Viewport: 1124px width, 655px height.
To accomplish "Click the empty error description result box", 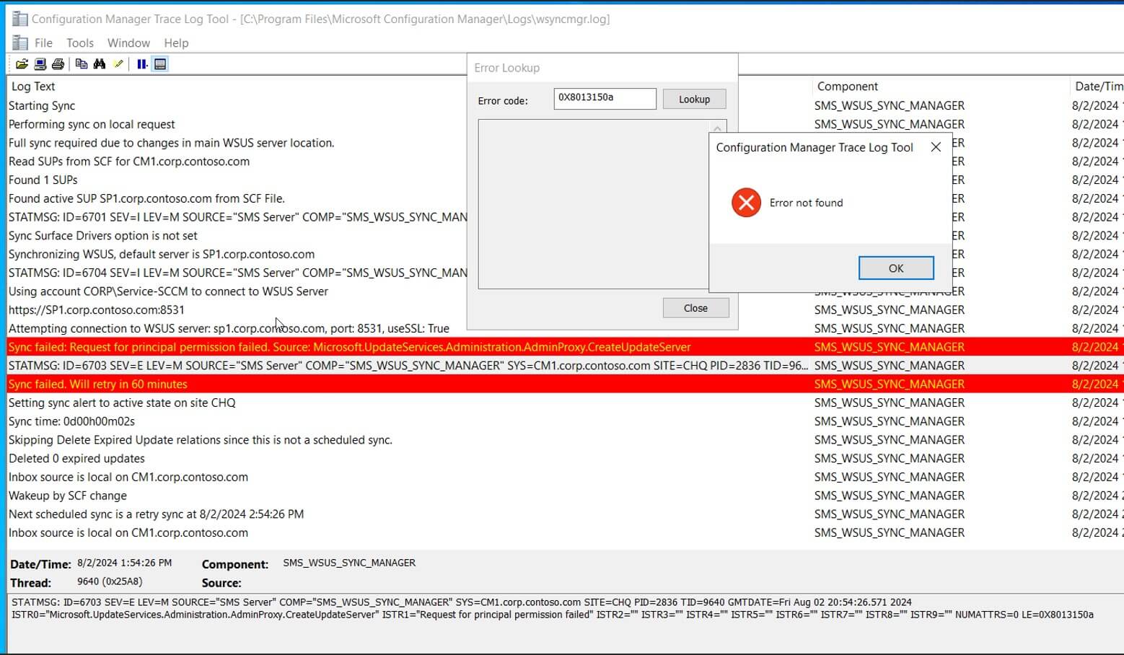I will pyautogui.click(x=593, y=205).
